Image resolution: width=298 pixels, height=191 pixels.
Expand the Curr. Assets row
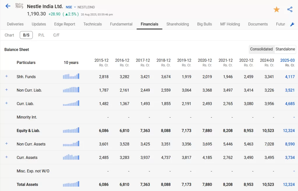(6, 157)
